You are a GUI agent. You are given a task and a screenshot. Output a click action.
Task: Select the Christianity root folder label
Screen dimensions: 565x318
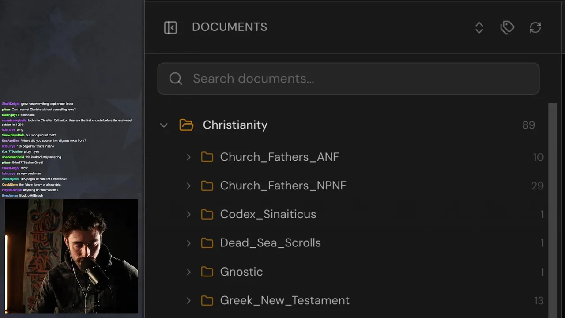(x=235, y=125)
